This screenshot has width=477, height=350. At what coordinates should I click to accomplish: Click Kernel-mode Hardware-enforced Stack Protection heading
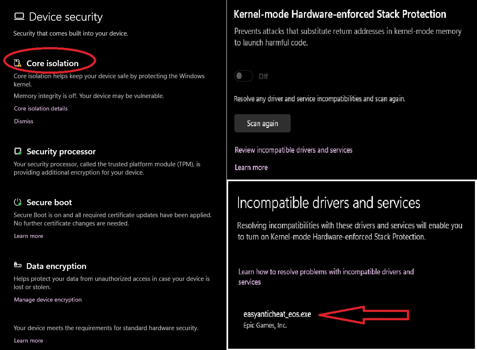tap(340, 14)
